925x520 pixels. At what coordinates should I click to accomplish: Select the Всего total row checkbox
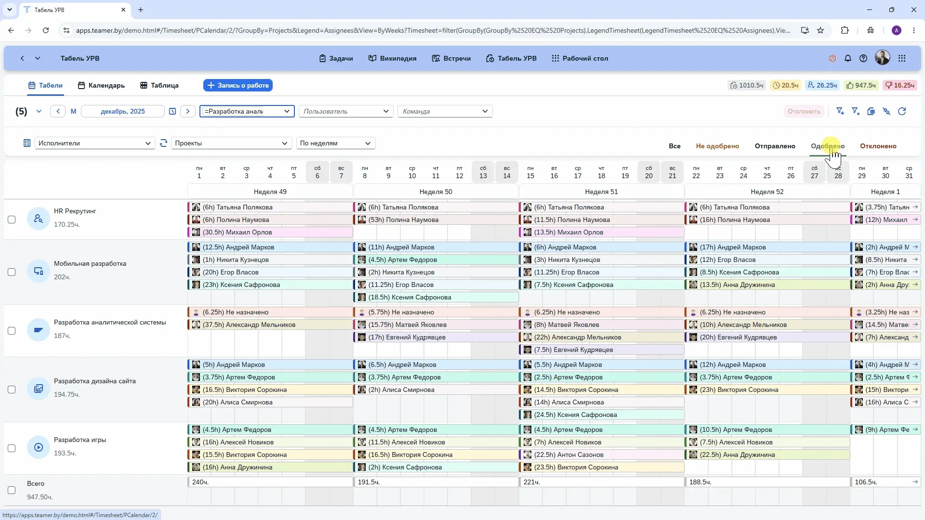point(12,490)
